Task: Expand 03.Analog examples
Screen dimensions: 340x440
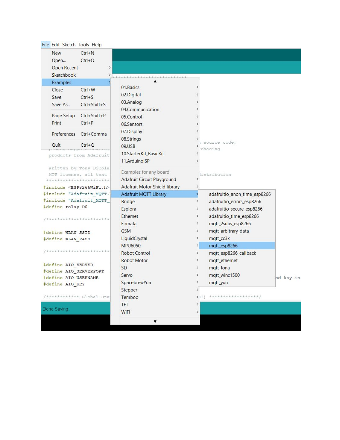Action: tap(155, 102)
